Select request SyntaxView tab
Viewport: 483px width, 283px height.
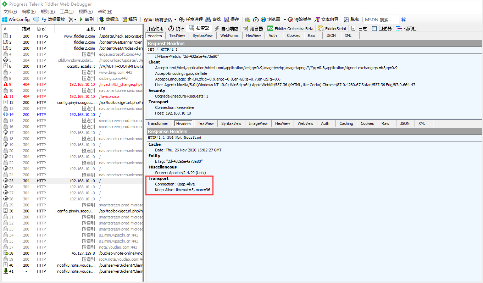click(x=202, y=35)
